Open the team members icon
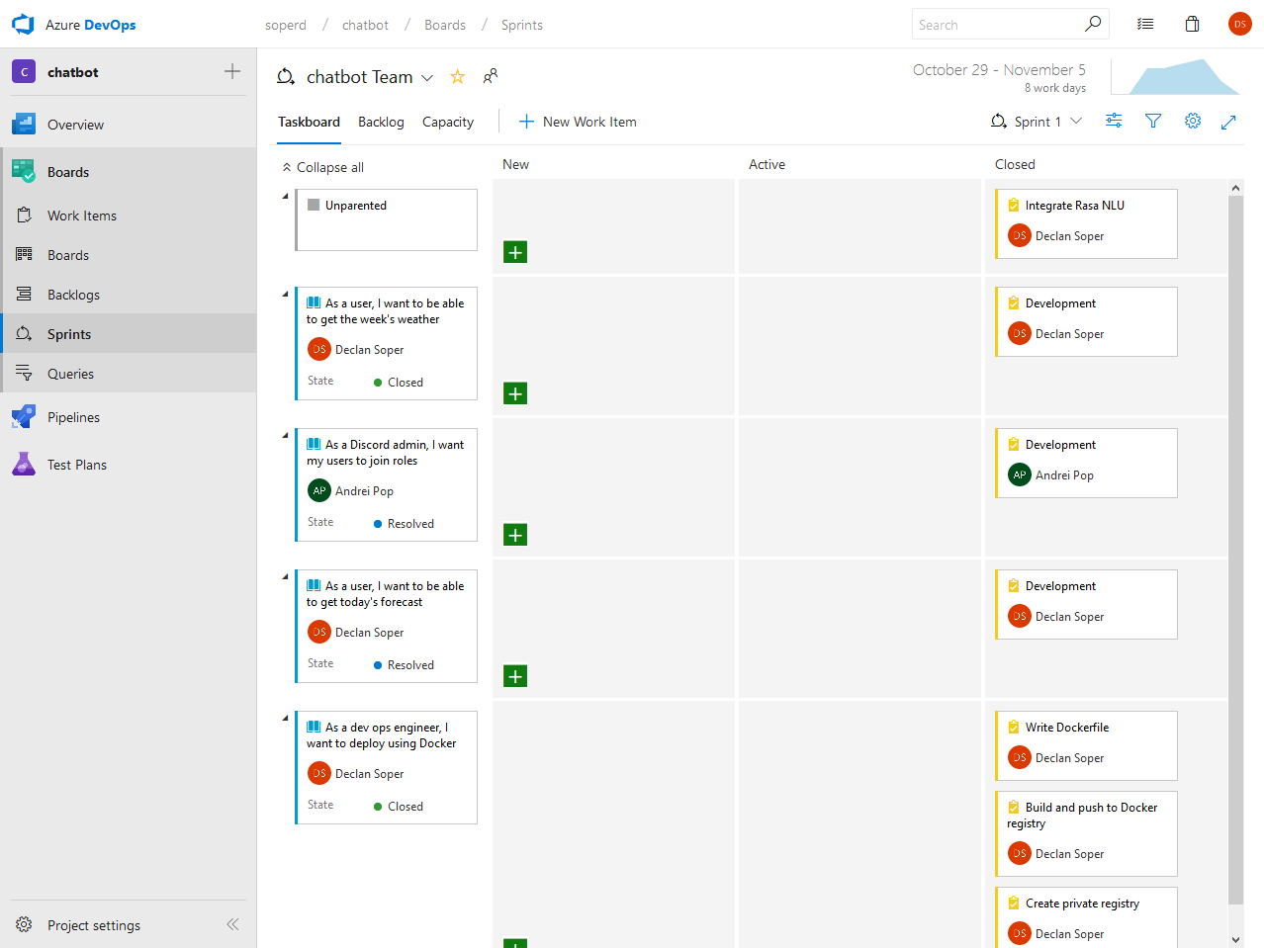Viewport: 1264px width, 948px height. coord(491,76)
